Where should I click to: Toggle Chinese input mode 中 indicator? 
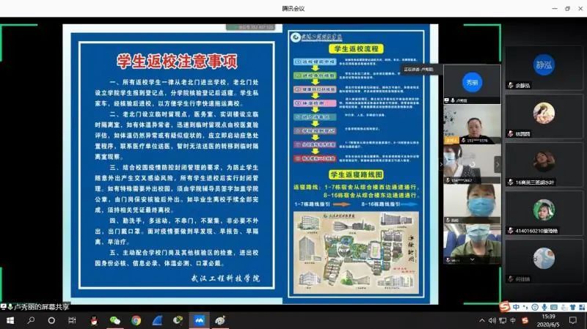point(516,306)
